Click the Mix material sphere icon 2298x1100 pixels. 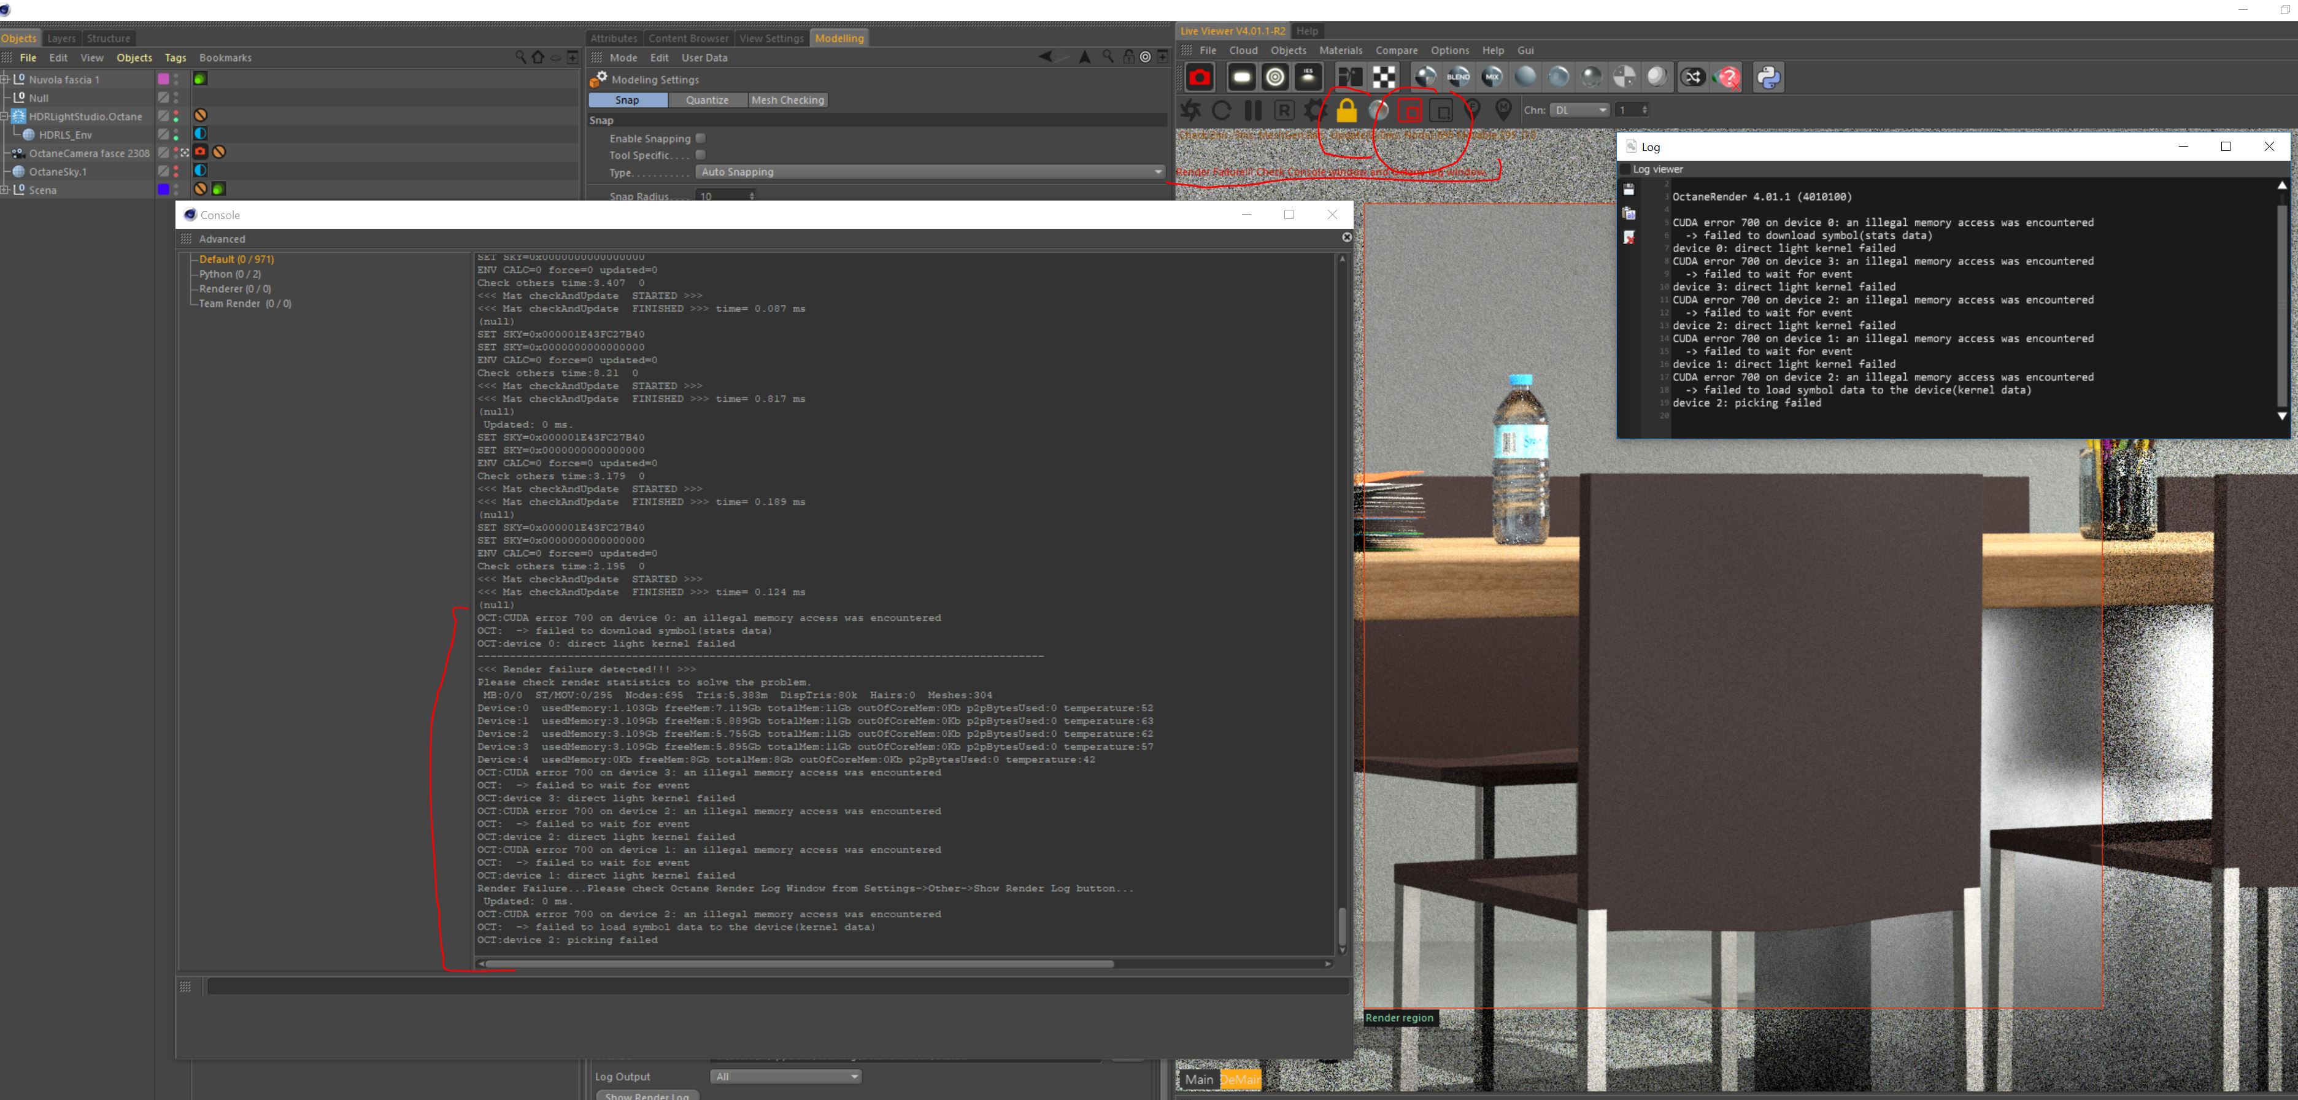(x=1492, y=78)
